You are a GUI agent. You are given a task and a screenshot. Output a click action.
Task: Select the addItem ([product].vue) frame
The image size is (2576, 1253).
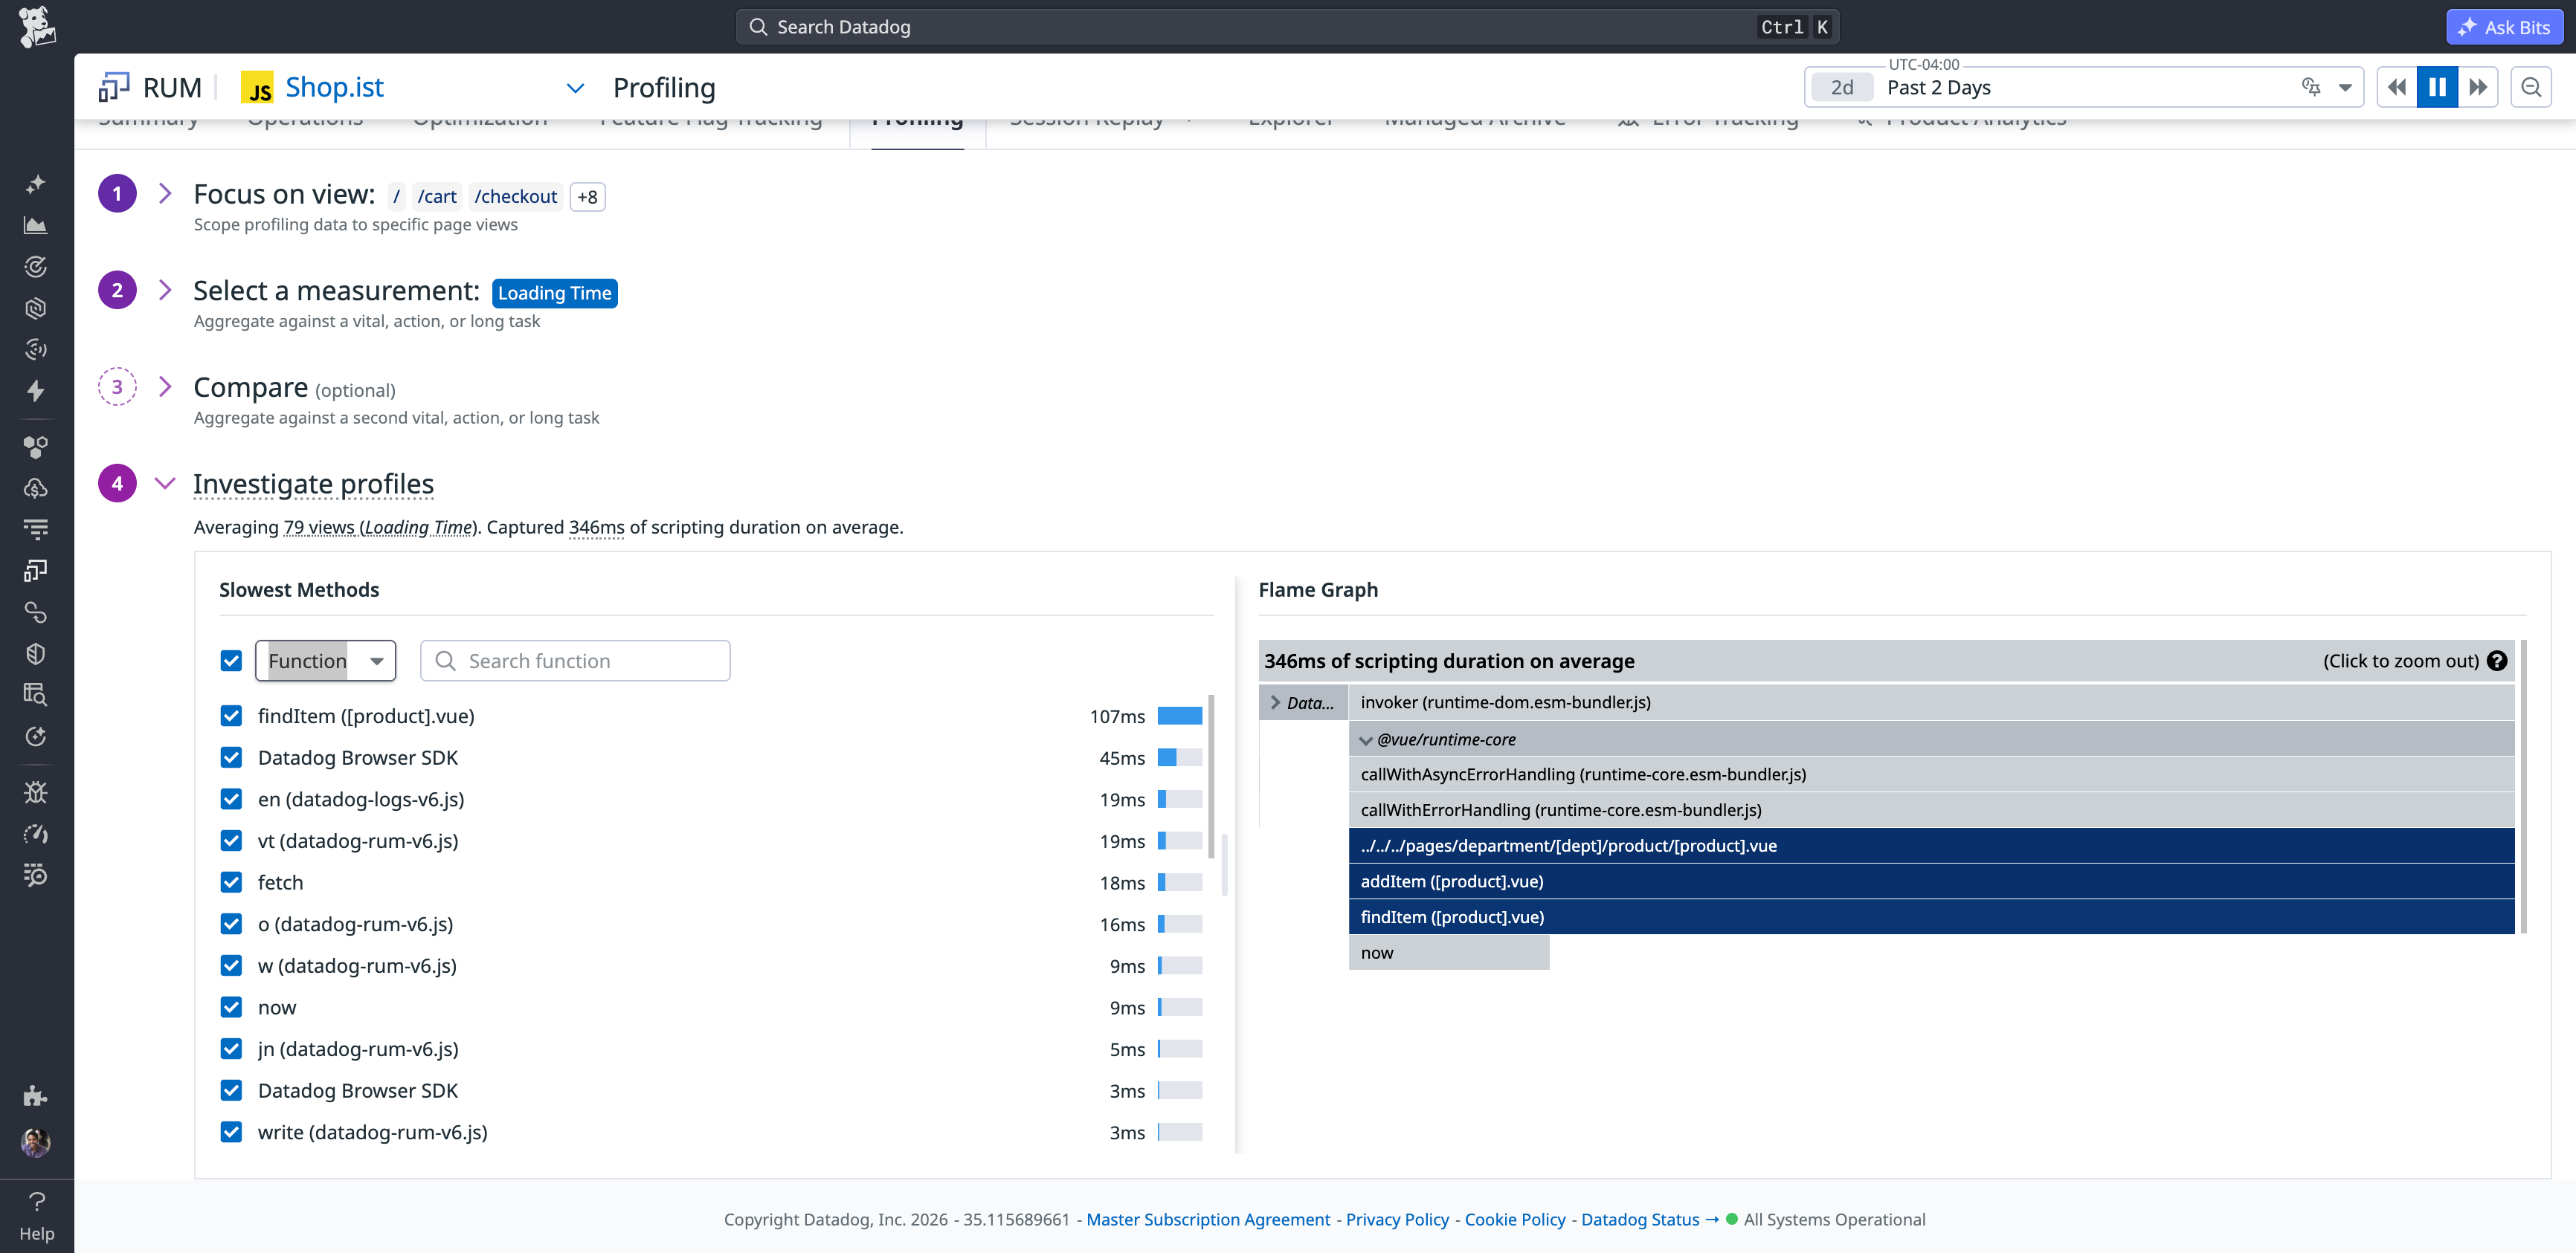(x=1931, y=881)
